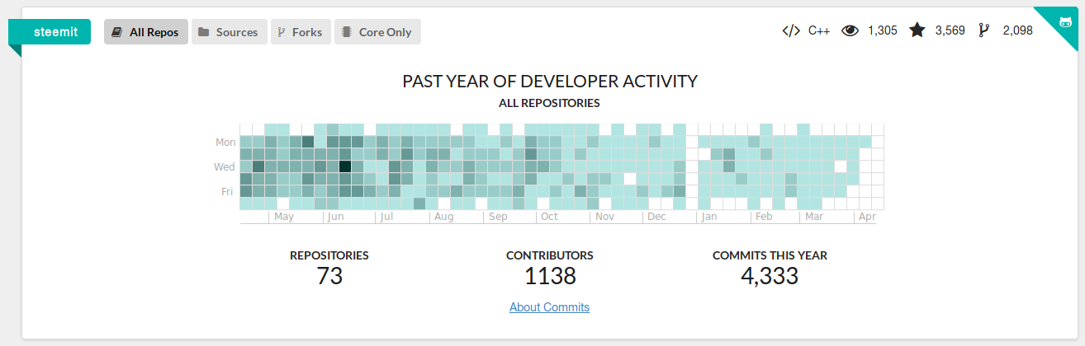Open the Forks tab

pyautogui.click(x=301, y=32)
